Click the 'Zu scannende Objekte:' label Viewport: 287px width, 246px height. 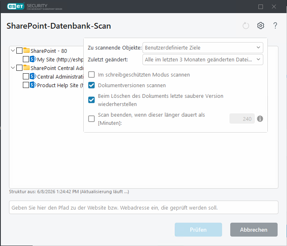click(x=115, y=48)
